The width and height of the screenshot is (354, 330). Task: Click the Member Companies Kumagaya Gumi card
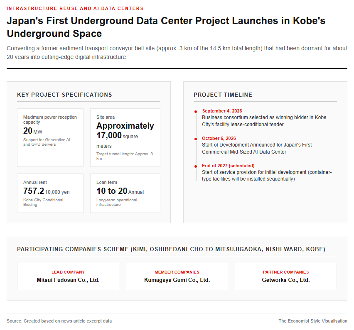(177, 276)
